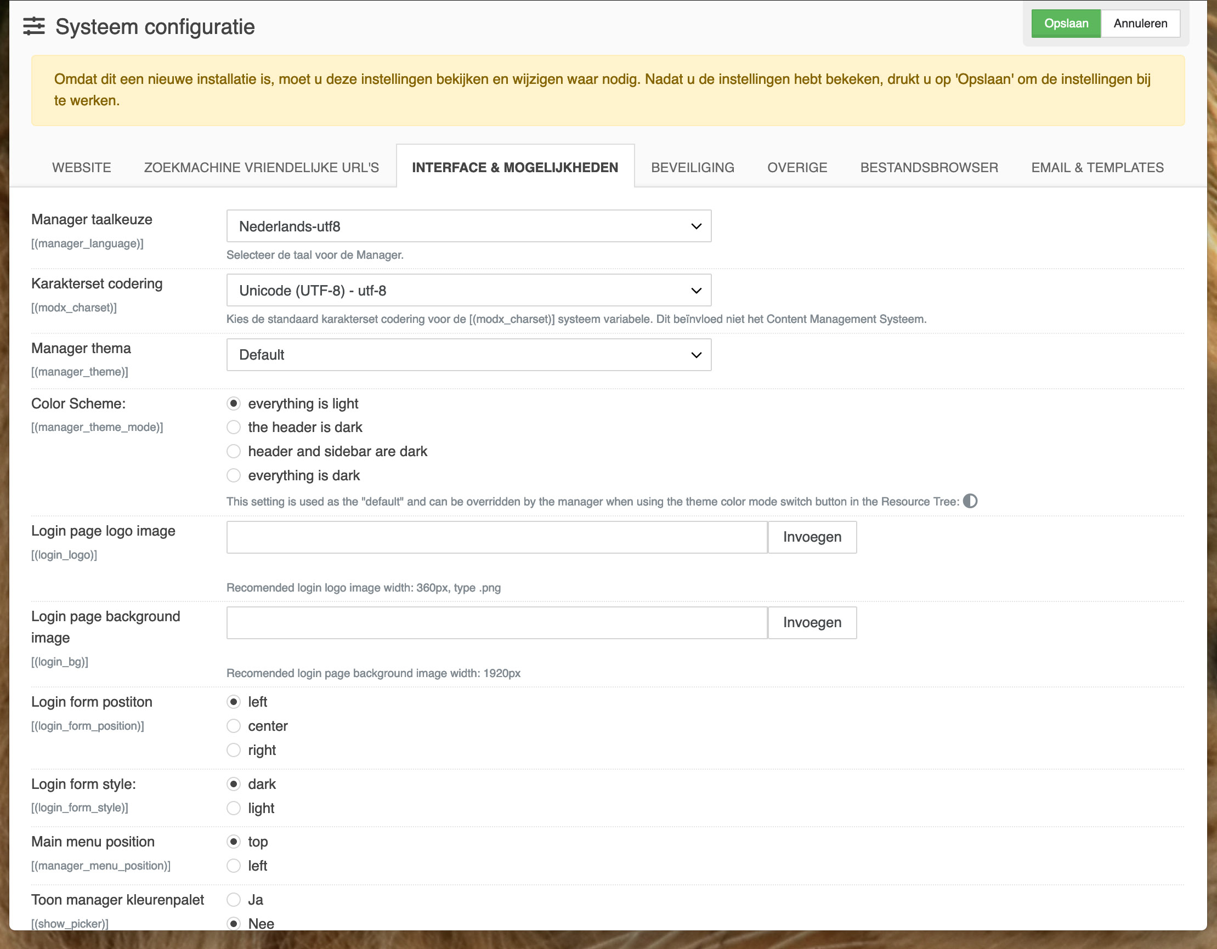The height and width of the screenshot is (949, 1217).
Task: Click the Annuleren button
Action: pos(1140,24)
